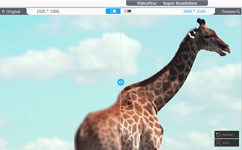Viewport: 242px width, 150px height.
Task: Click the VideoProc - Super Resolution title bar
Action: [x=167, y=3]
